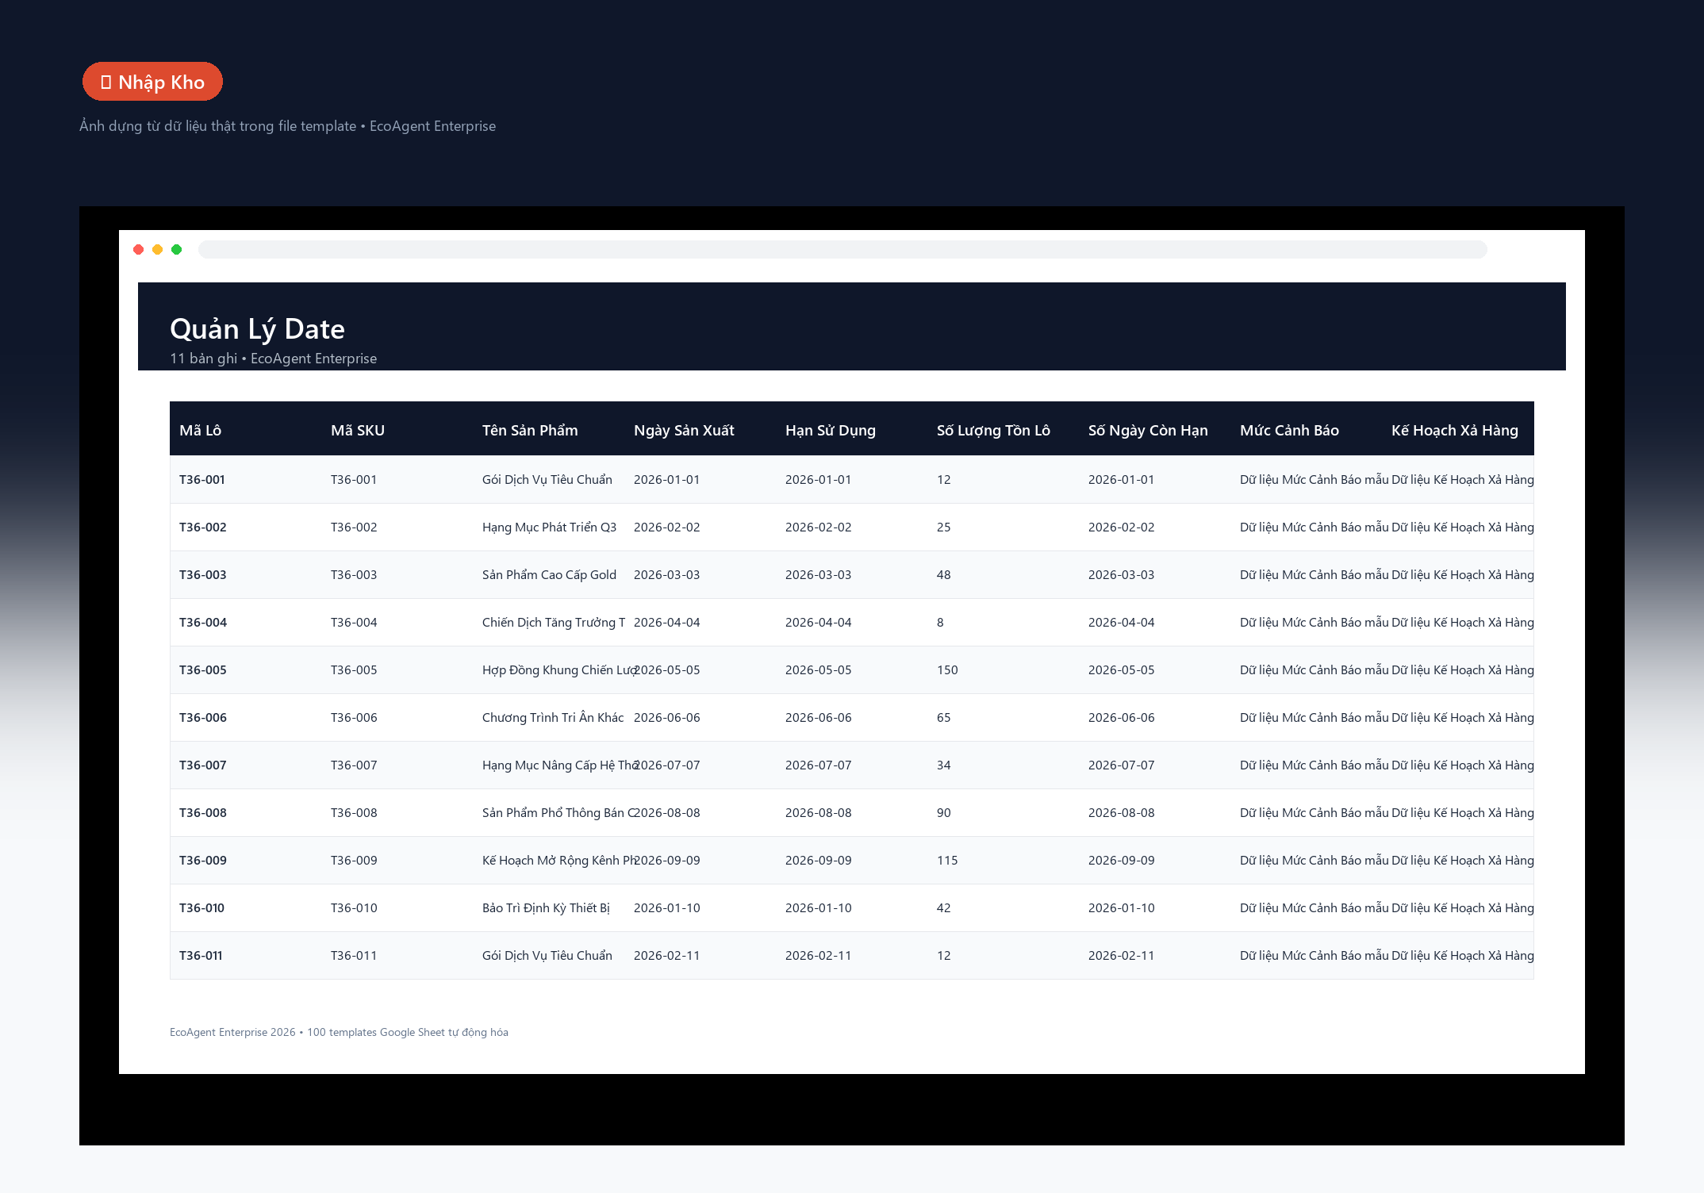This screenshot has width=1704, height=1193.
Task: Click Hạn Sử Dụng date 2026-07-07
Action: pos(818,765)
